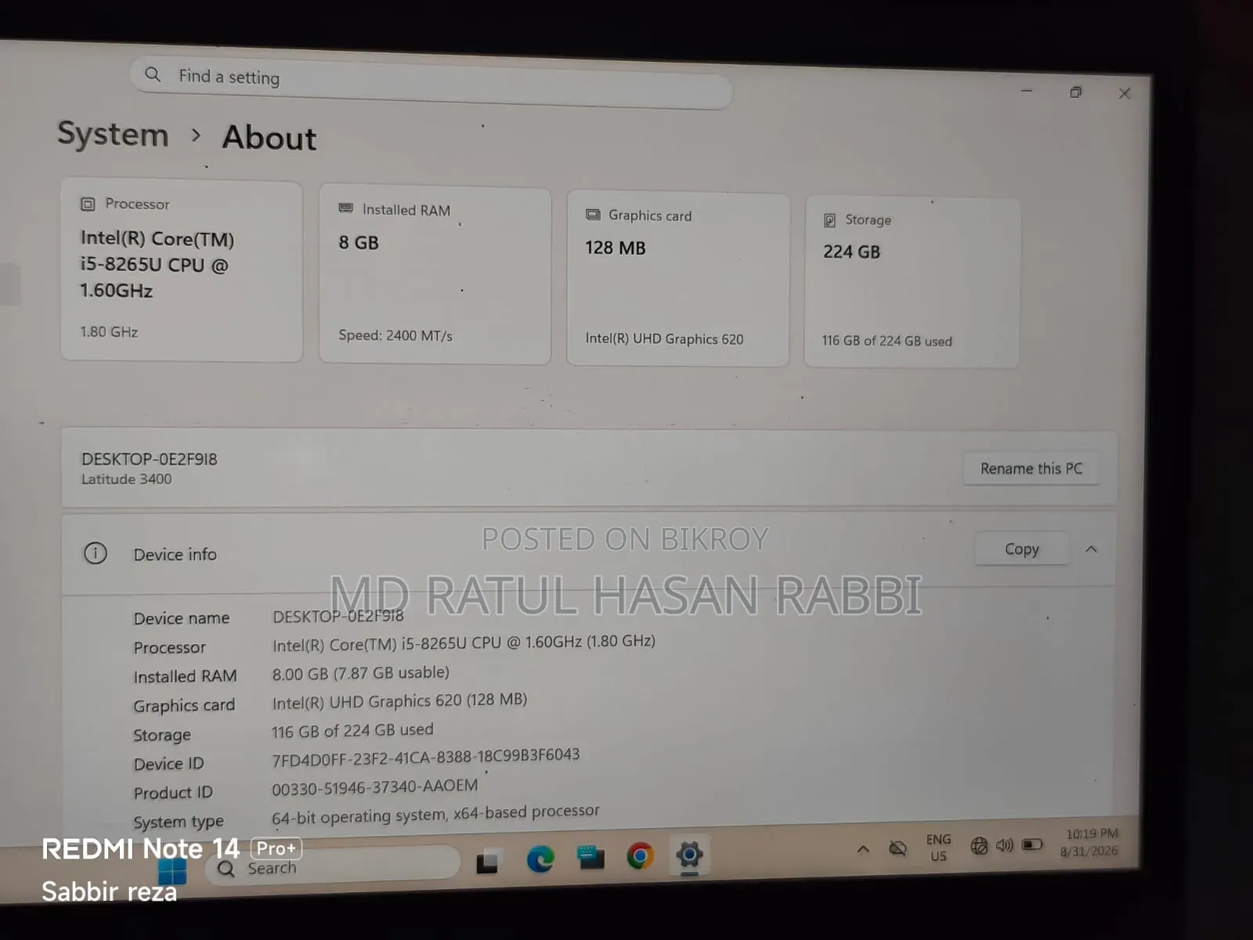Screen dimensions: 1253x940
Task: Switch ENG US input language
Action: tap(938, 848)
